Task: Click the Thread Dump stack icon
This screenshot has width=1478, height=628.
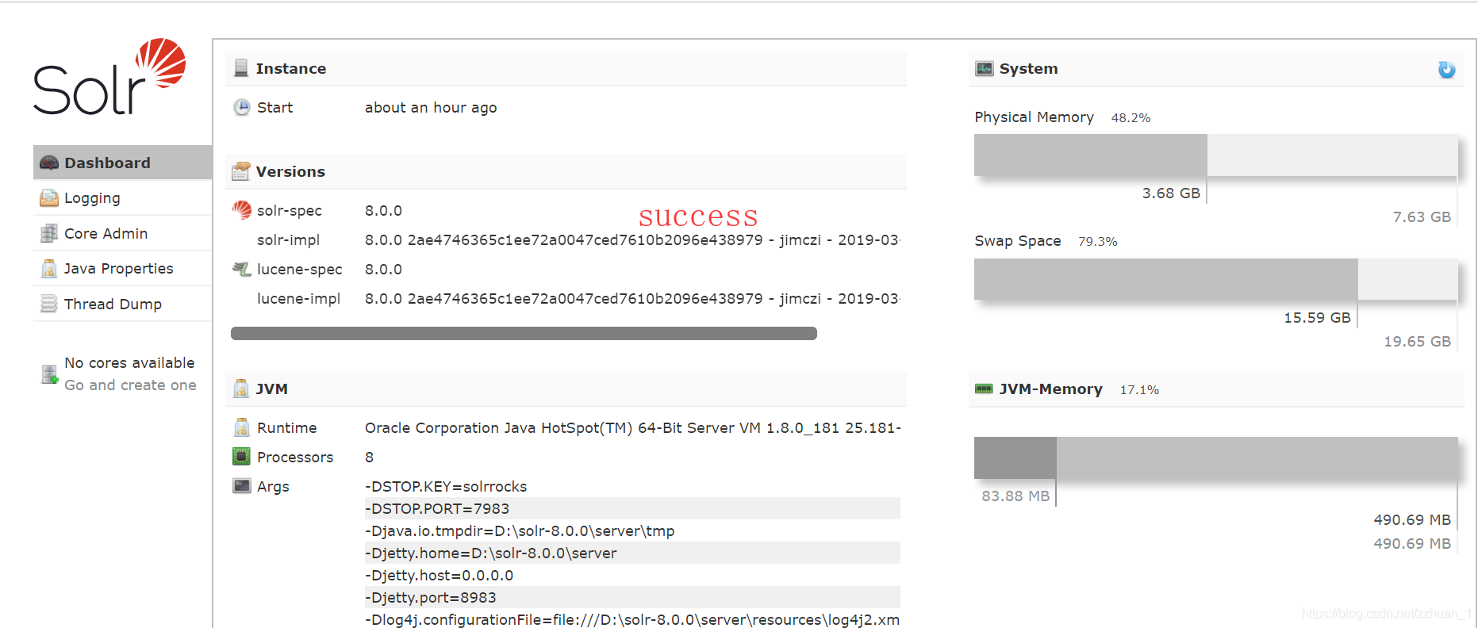Action: click(48, 304)
